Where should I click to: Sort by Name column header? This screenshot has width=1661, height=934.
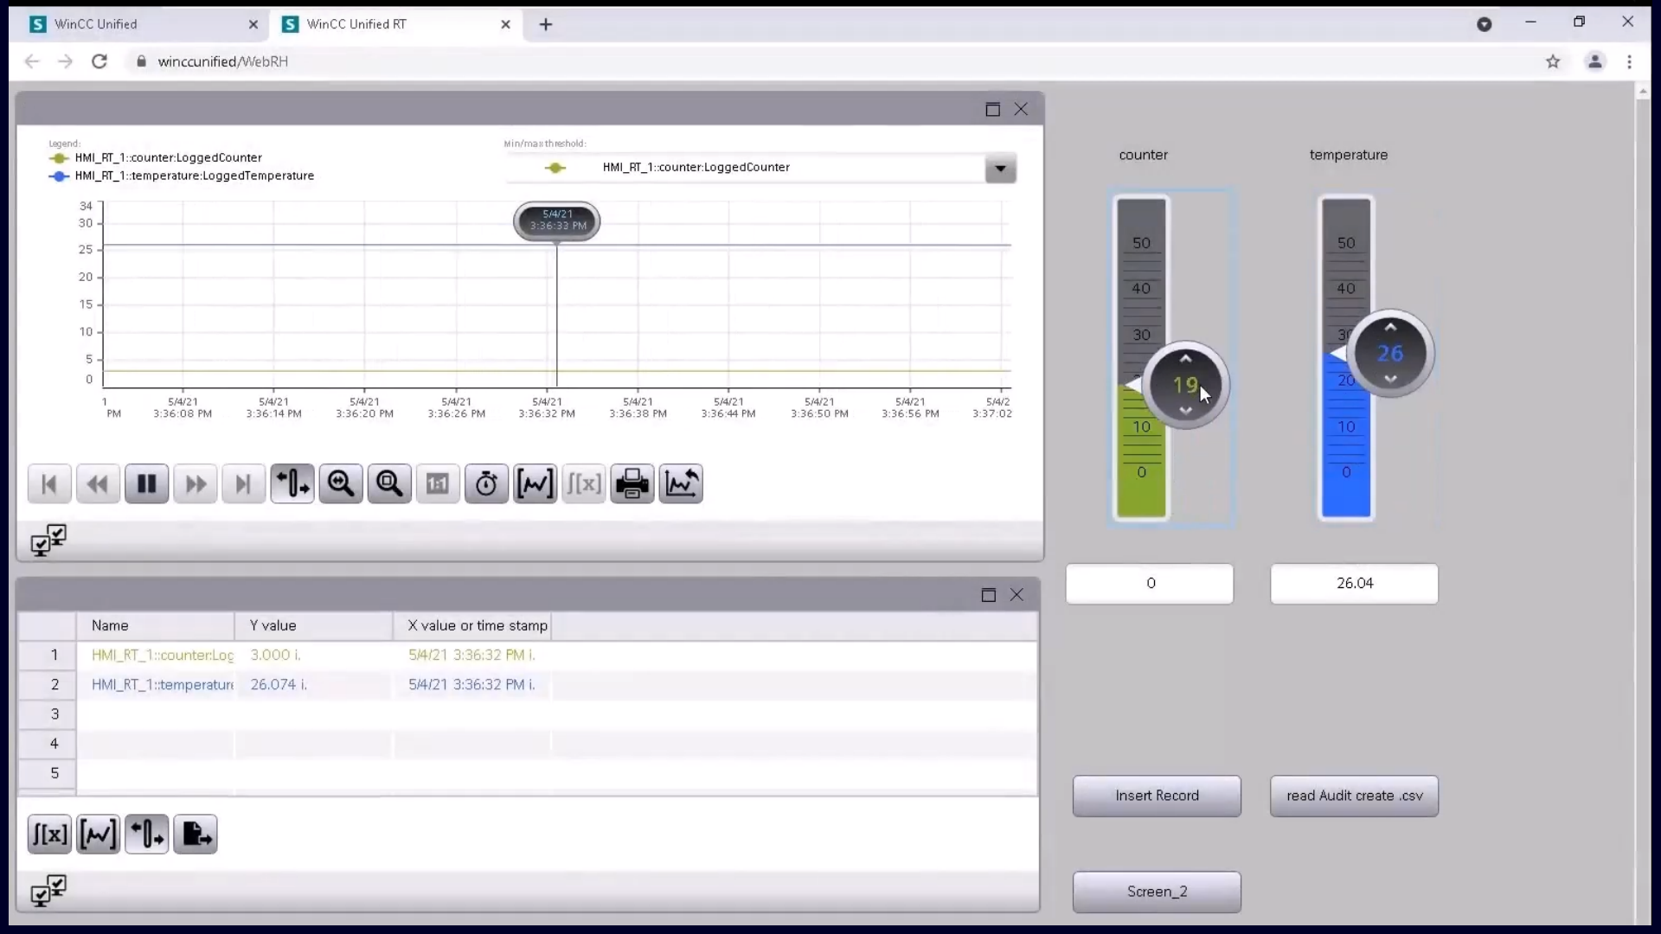coord(156,625)
